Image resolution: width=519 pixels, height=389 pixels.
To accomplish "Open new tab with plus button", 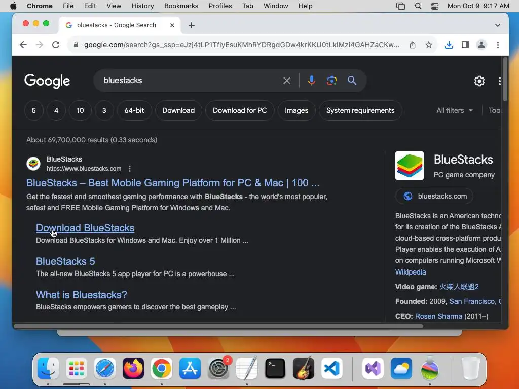I will pyautogui.click(x=191, y=25).
